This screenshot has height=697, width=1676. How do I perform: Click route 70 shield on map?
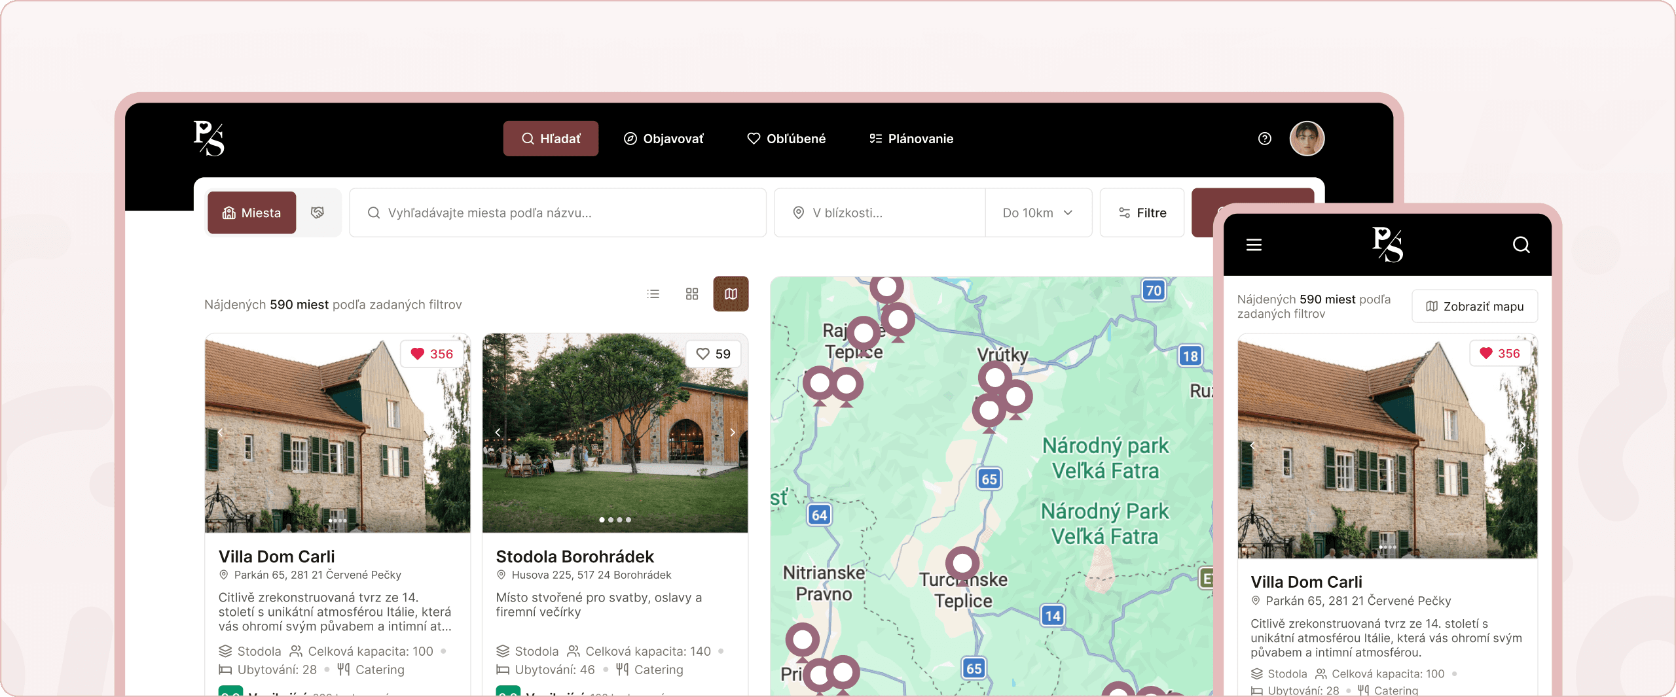point(1154,290)
